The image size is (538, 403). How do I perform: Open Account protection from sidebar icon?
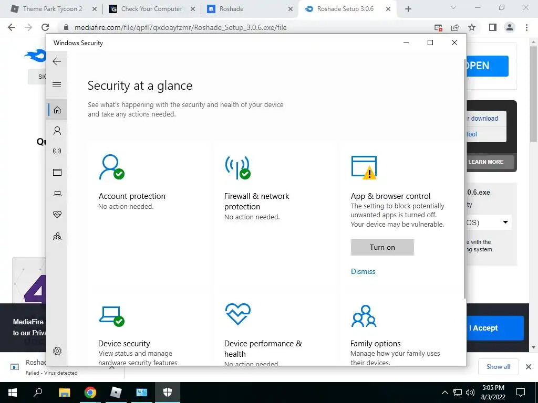tap(57, 131)
